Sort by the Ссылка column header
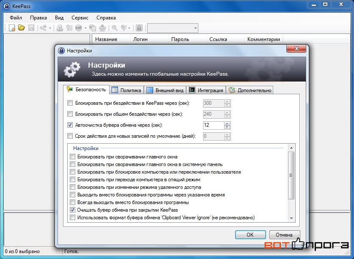This screenshot has height=259, width=354. (225, 39)
